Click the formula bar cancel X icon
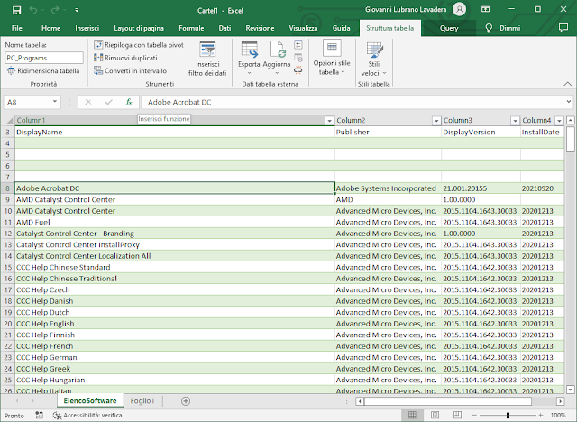 point(88,102)
